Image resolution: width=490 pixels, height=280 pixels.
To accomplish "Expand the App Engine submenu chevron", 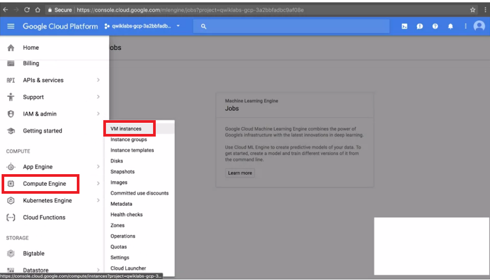I will coord(98,167).
